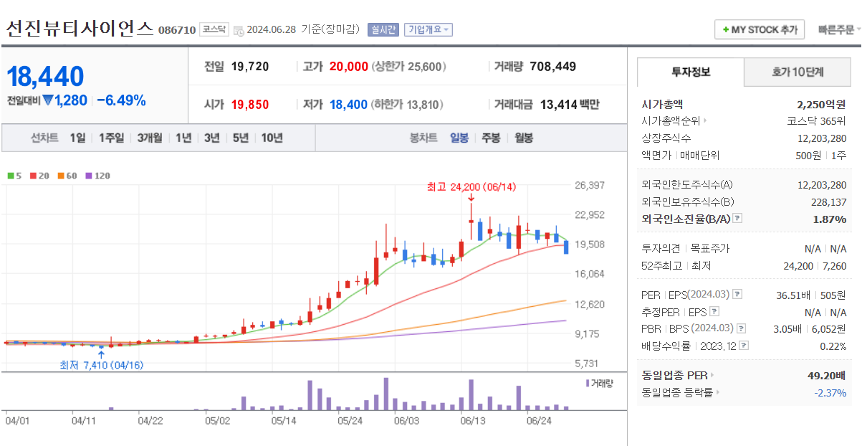
Task: Click the 목표주가 label link
Action: [x=711, y=249]
